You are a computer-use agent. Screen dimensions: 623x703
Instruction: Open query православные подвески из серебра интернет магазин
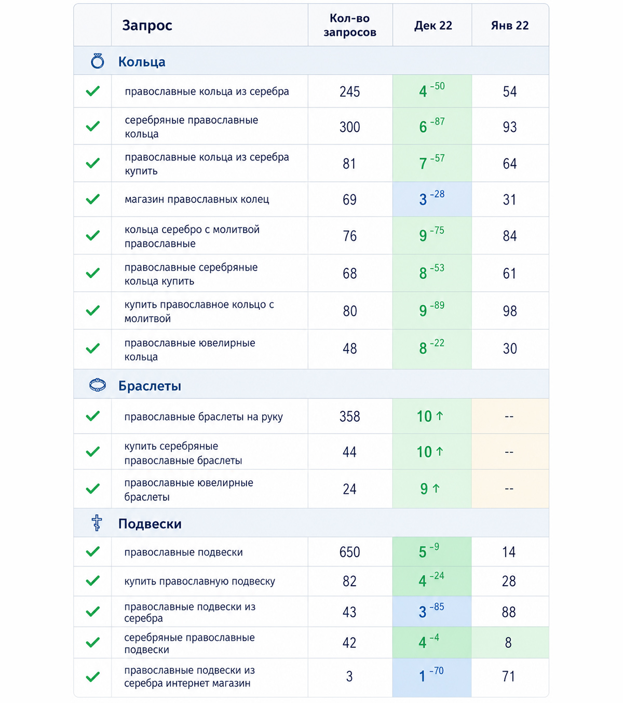[189, 677]
